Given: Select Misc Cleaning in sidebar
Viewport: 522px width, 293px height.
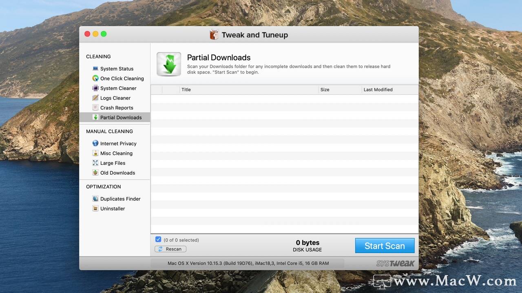Looking at the screenshot, I should click(116, 153).
